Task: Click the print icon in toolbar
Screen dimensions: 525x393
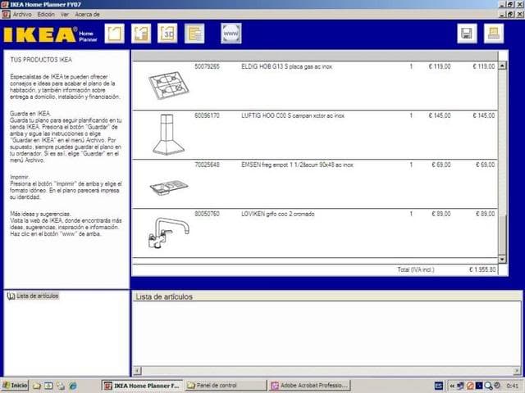Action: (x=494, y=34)
